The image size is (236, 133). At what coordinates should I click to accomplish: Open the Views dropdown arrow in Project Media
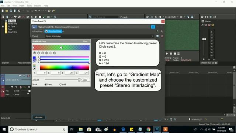[52, 17]
